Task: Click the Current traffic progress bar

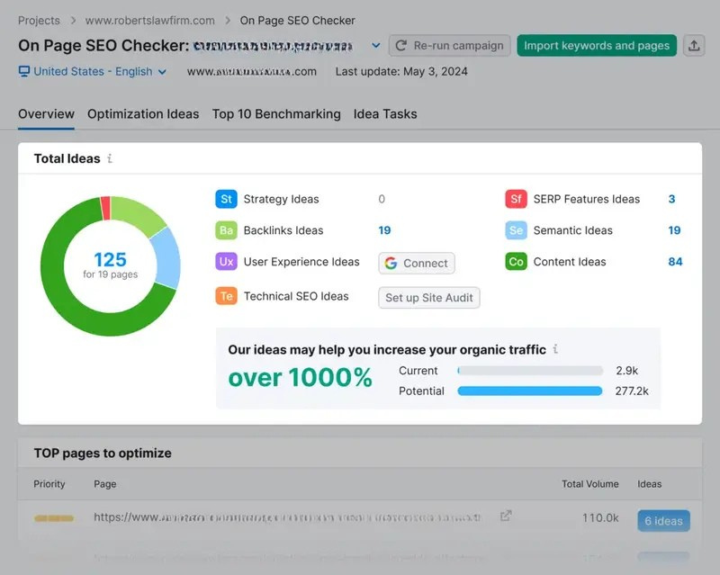Action: (530, 371)
